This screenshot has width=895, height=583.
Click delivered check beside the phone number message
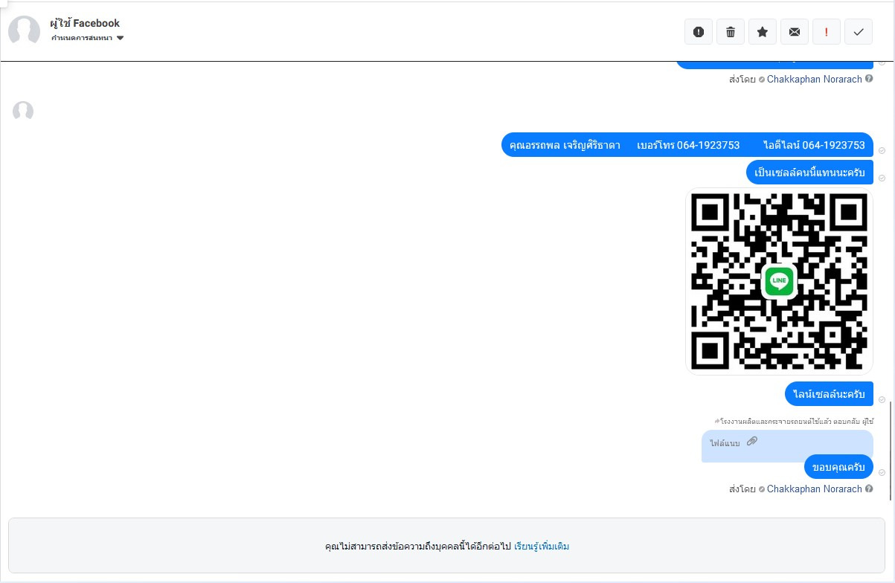pyautogui.click(x=882, y=150)
